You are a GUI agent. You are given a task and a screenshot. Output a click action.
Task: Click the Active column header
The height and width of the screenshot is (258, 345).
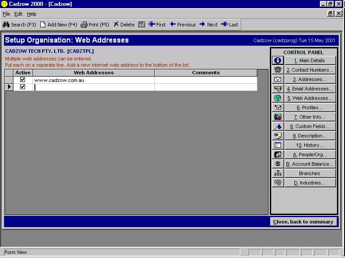point(23,73)
